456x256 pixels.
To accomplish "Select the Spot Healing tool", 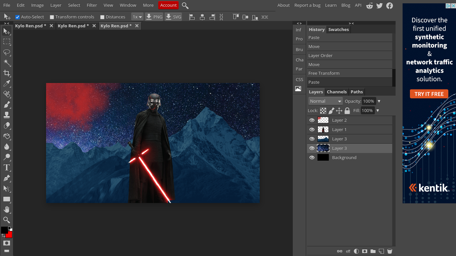I will pyautogui.click(x=7, y=94).
